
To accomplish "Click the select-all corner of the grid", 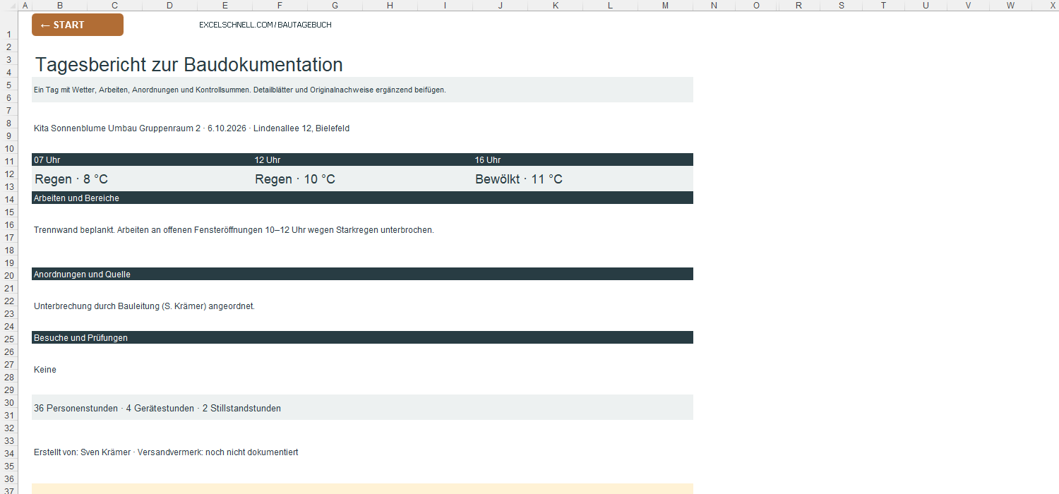I will tap(10, 6).
